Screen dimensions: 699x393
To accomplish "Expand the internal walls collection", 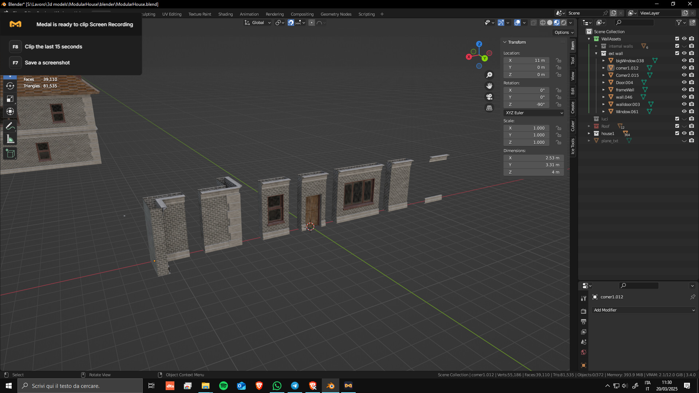I will 596,46.
